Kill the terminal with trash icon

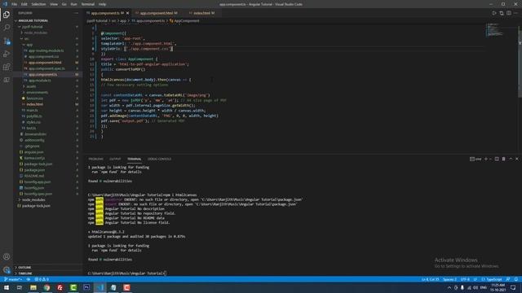click(504, 160)
